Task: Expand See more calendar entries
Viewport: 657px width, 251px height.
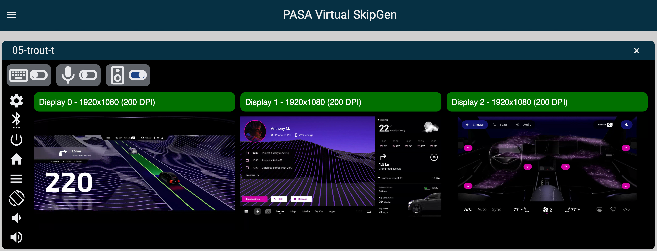Action: [x=252, y=175]
